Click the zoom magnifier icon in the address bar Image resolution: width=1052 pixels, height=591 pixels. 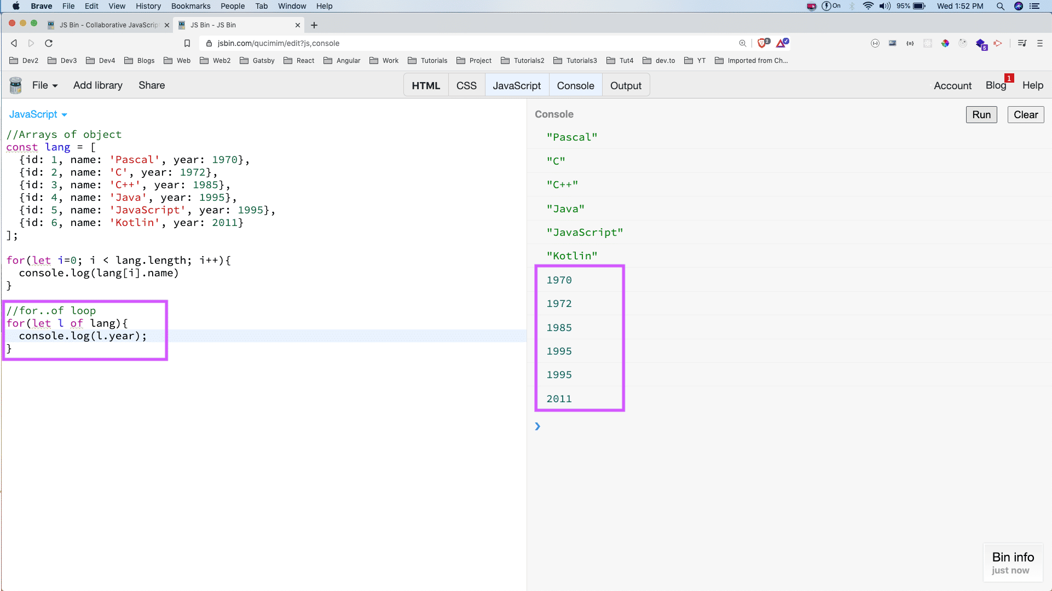tap(743, 43)
